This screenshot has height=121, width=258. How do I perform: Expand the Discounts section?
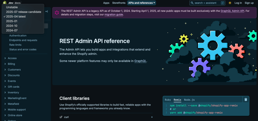tap(14, 75)
